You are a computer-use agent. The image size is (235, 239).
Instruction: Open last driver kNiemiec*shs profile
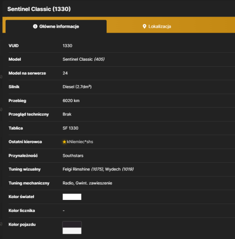(x=80, y=142)
